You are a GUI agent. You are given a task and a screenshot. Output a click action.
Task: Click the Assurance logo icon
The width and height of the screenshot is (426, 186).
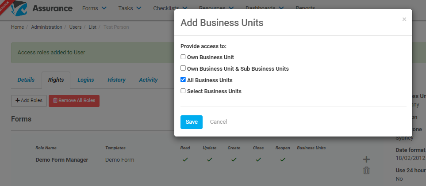pyautogui.click(x=19, y=8)
